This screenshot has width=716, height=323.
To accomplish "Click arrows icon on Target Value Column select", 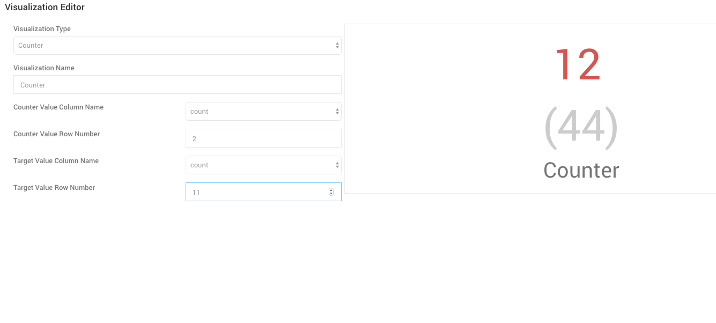I will tap(337, 165).
